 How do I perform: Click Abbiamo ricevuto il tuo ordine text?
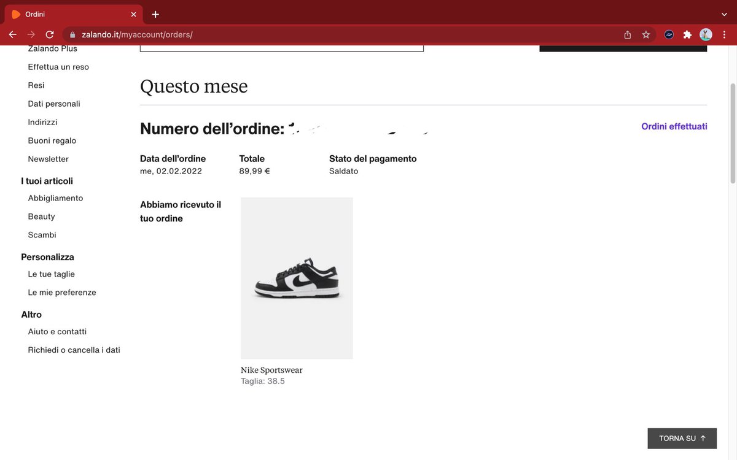pos(181,212)
